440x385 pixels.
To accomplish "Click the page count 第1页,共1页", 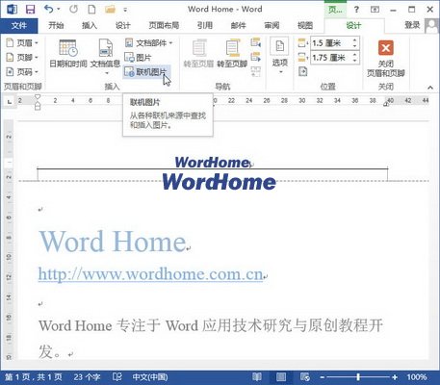I will click(34, 377).
